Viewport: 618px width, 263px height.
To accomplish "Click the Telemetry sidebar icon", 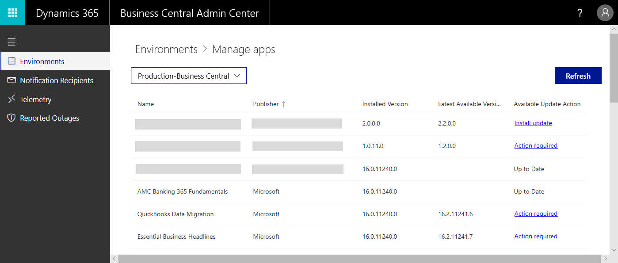I will tap(11, 99).
